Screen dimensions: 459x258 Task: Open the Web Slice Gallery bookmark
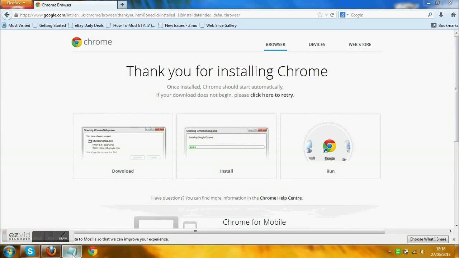(x=218, y=25)
